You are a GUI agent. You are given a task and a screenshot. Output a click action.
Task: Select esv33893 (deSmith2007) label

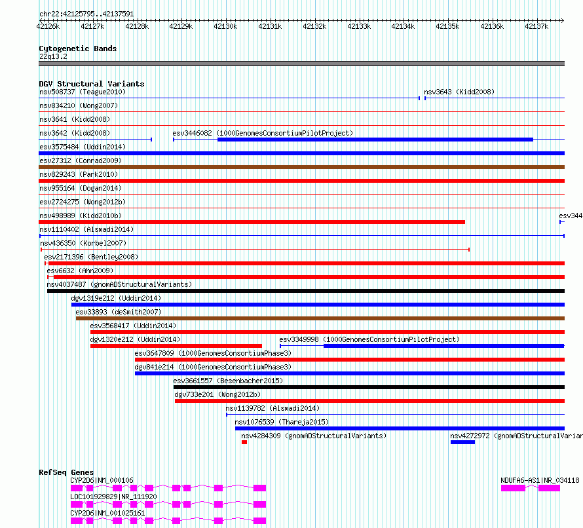119,312
